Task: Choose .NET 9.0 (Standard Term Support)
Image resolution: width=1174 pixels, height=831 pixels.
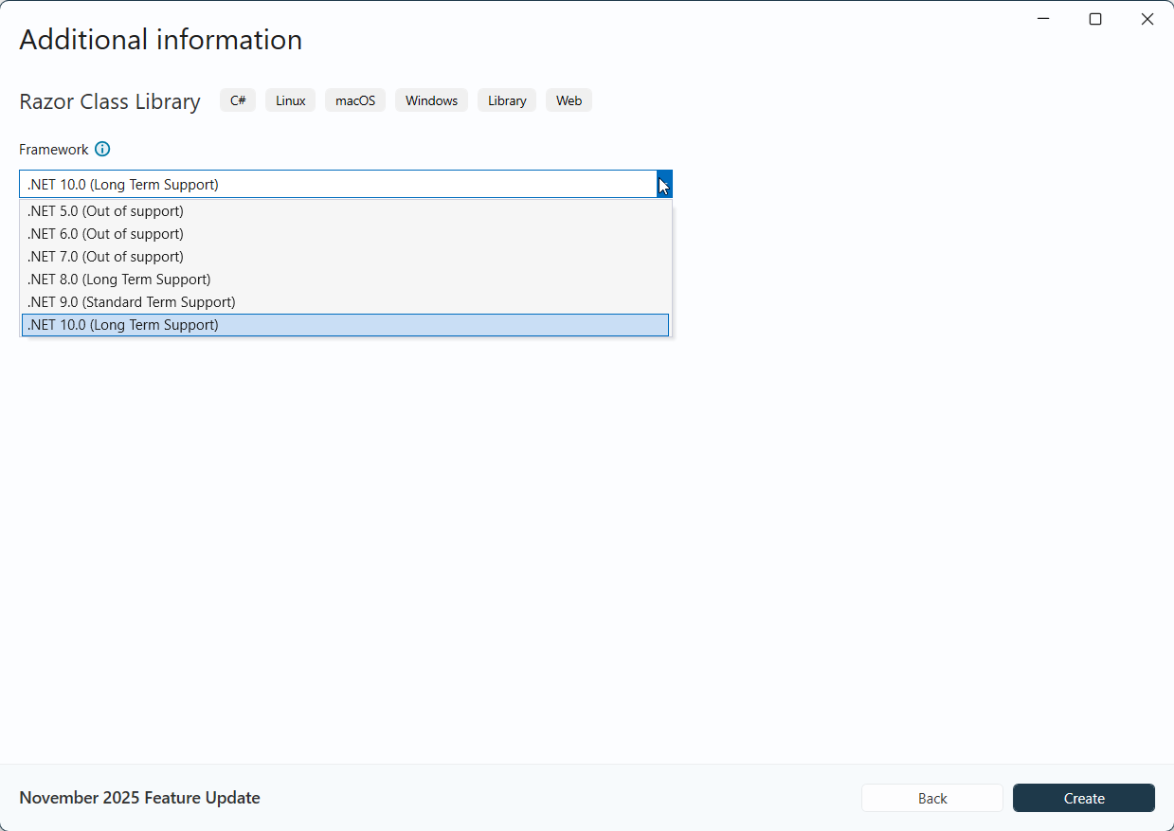Action: pyautogui.click(x=131, y=301)
